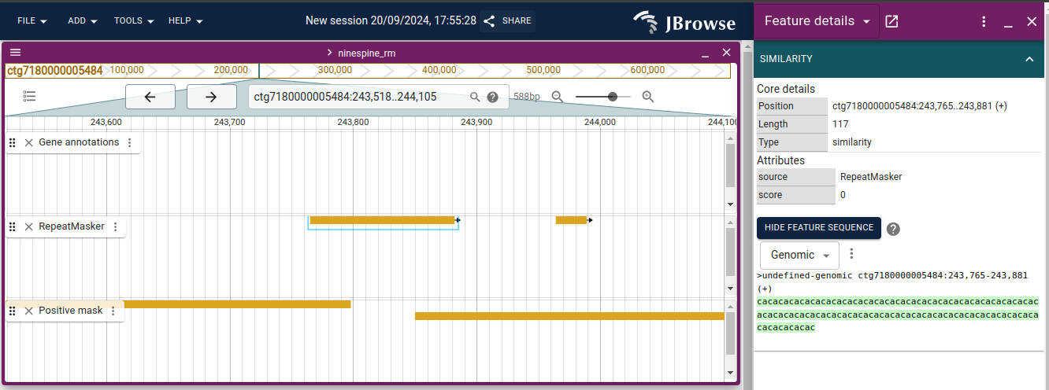Click the left Positive mask feature bar

[x=236, y=304]
